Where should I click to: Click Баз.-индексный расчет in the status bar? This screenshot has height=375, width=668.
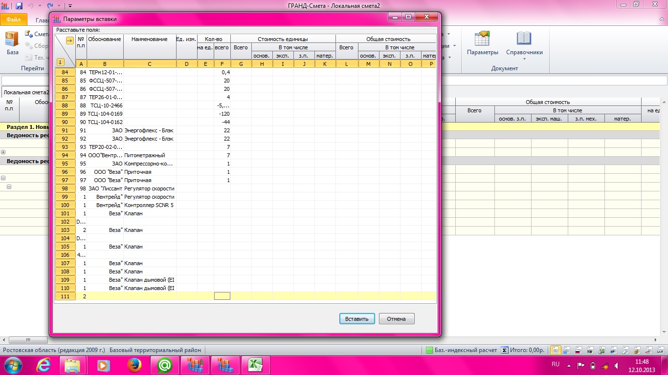[461, 350]
